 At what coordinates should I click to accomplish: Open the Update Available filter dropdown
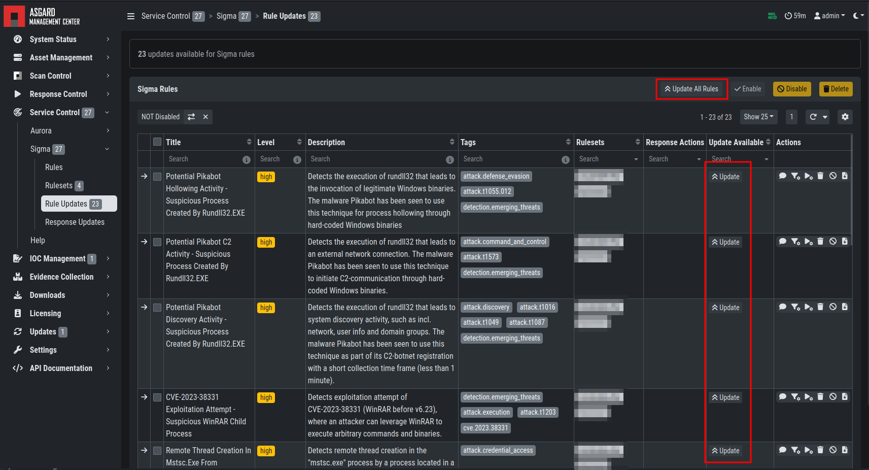740,159
